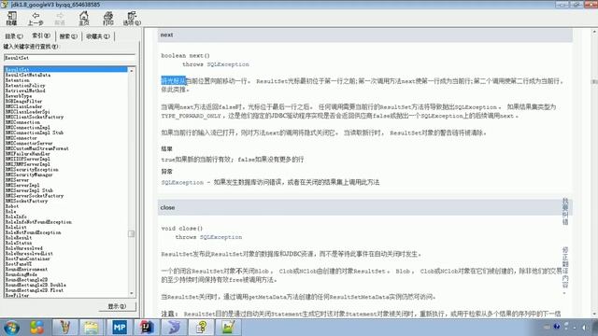The image size is (598, 336).
Task: Select "Robot" in the index list
Action: (x=12, y=206)
